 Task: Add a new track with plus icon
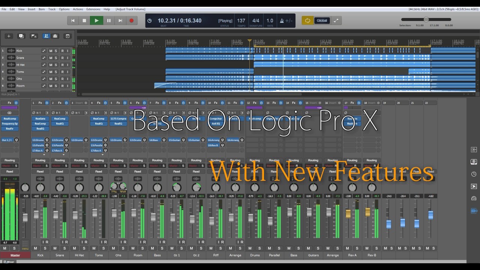point(9,36)
